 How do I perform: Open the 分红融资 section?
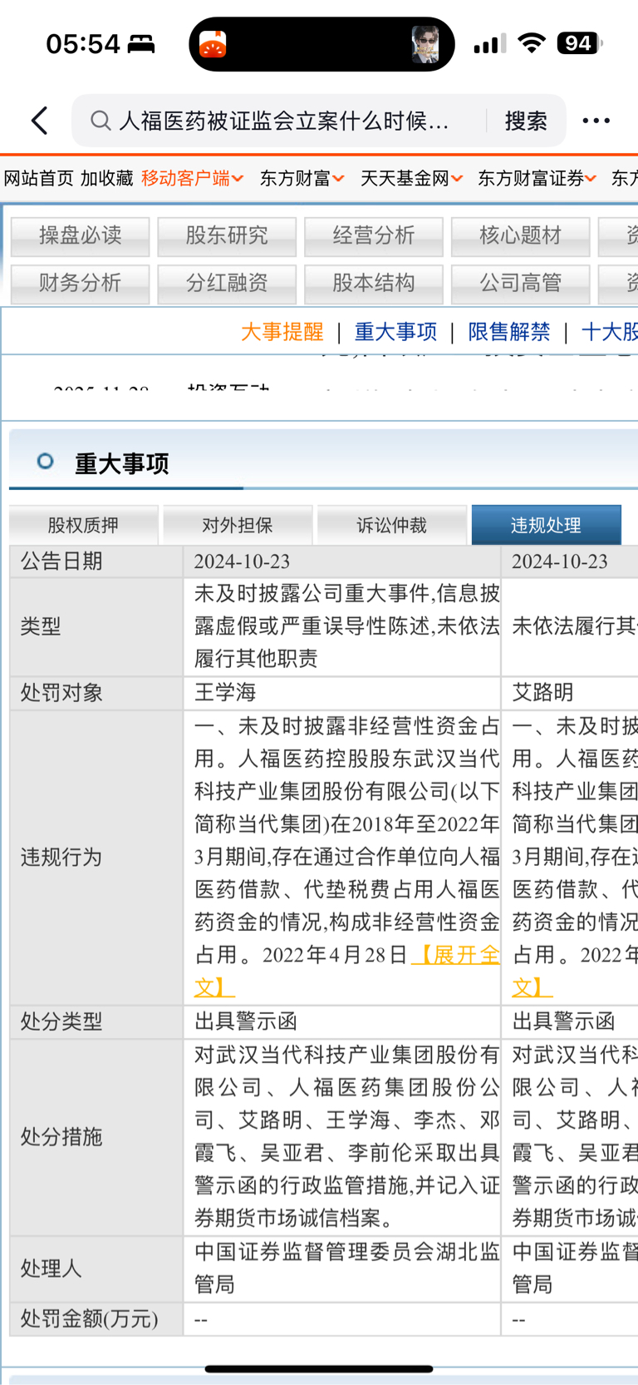pyautogui.click(x=227, y=284)
